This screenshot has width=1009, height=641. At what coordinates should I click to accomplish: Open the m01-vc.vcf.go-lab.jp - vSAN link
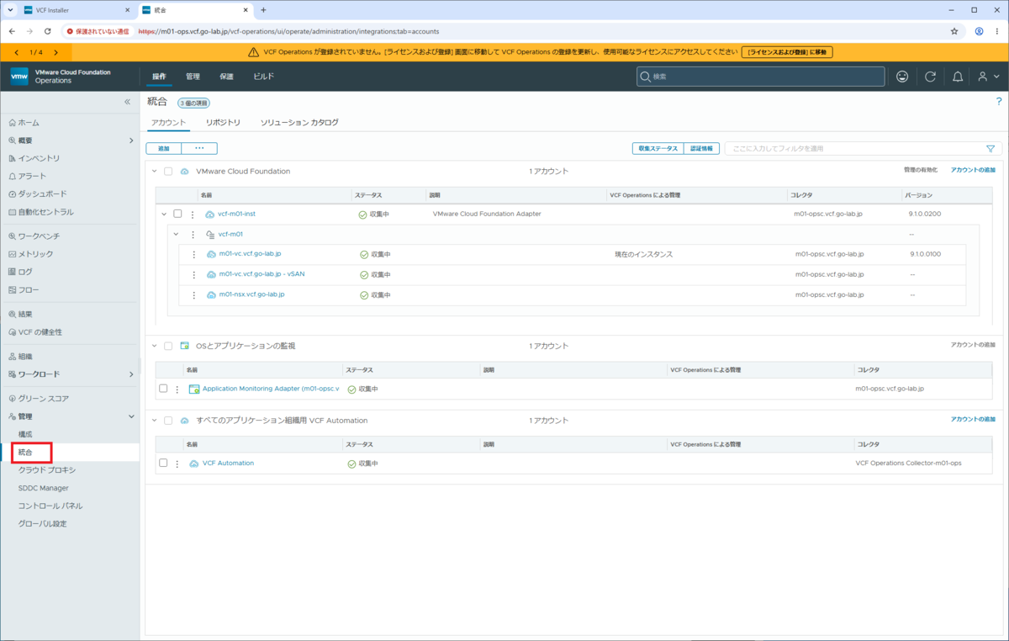tap(261, 273)
